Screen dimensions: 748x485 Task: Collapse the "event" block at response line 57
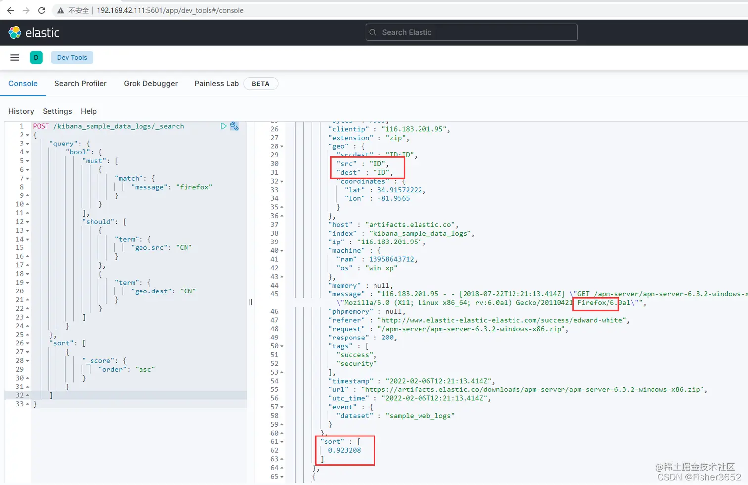(282, 407)
